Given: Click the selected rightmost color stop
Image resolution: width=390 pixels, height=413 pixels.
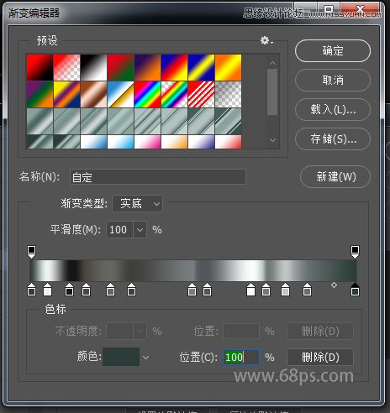Looking at the screenshot, I should (355, 290).
